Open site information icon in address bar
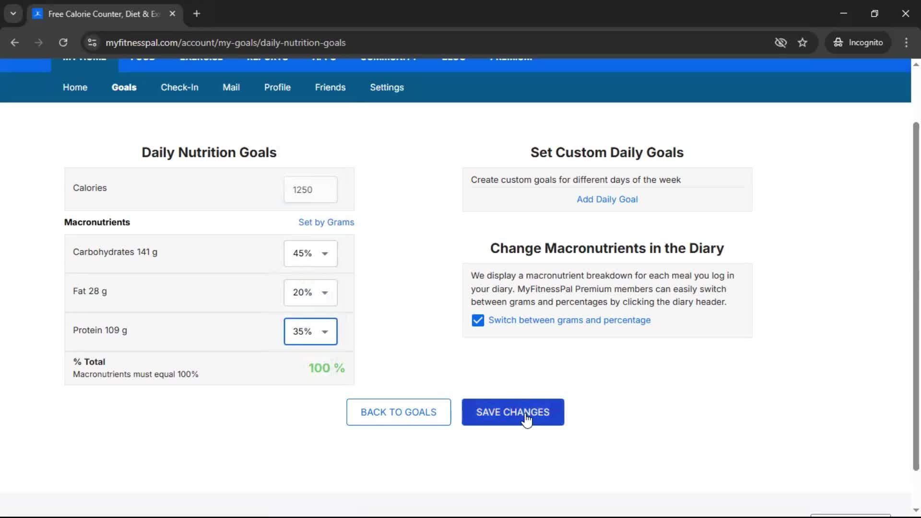Image resolution: width=921 pixels, height=518 pixels. [92, 43]
